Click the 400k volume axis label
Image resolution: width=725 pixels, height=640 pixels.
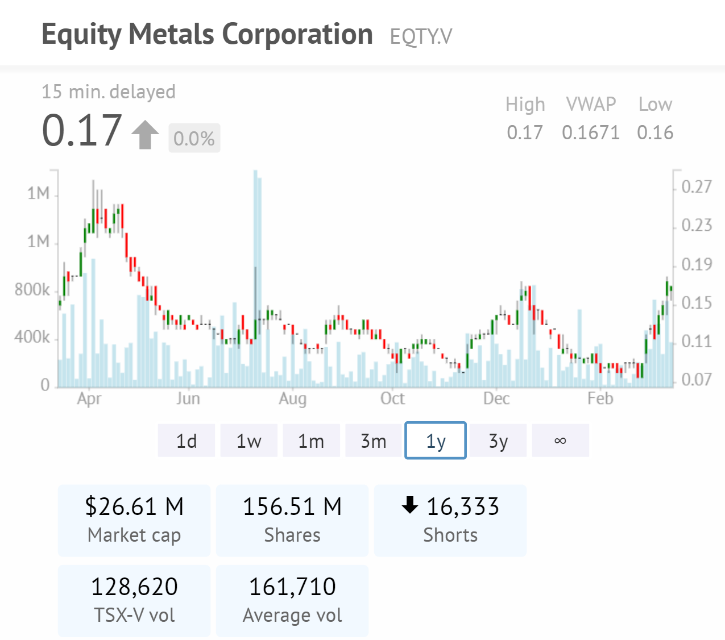click(32, 338)
